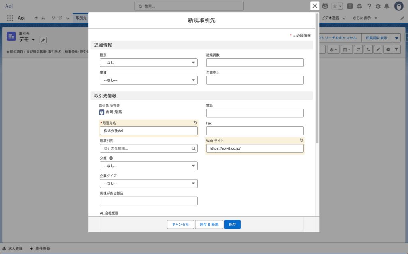Toggle the favorites star

(335, 6)
